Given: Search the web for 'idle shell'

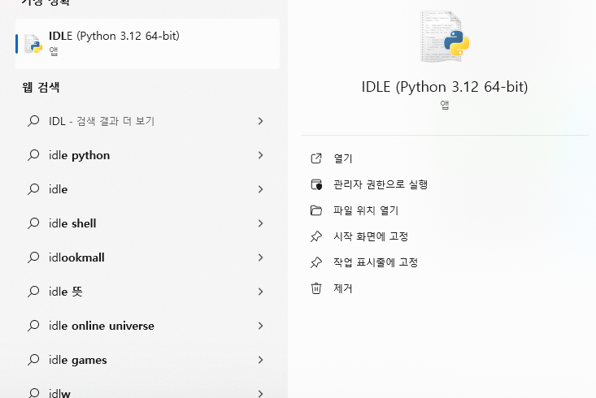Looking at the screenshot, I should (x=147, y=223).
